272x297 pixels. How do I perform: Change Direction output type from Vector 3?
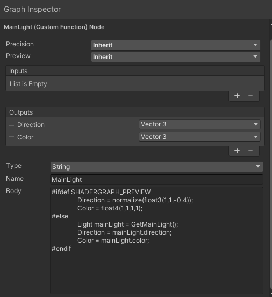199,124
